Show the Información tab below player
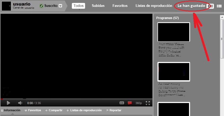This screenshot has height=116, width=224. coord(11,110)
